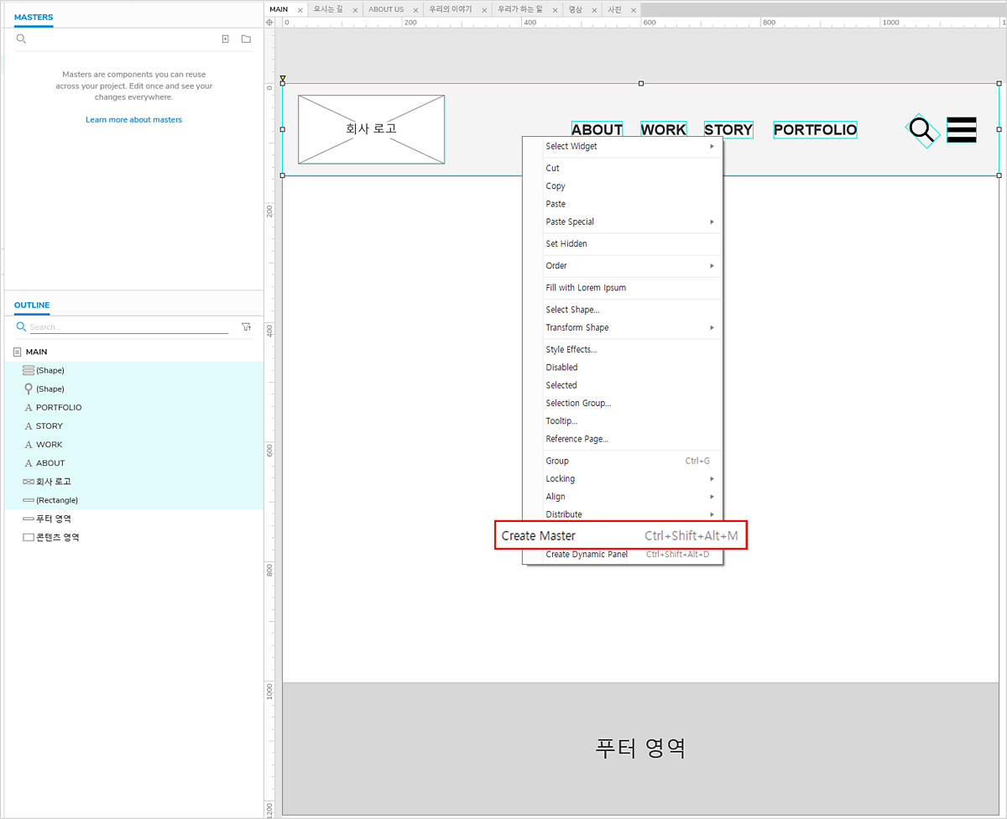Image resolution: width=1007 pixels, height=819 pixels.
Task: Select PORTFOLIO item in Outline list
Action: (x=59, y=408)
